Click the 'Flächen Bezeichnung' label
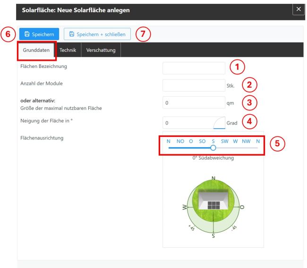 tap(43, 67)
